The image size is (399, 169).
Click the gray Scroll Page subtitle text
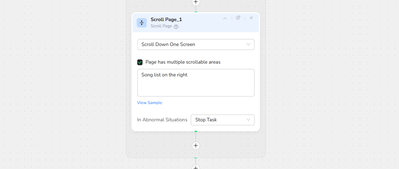click(161, 26)
